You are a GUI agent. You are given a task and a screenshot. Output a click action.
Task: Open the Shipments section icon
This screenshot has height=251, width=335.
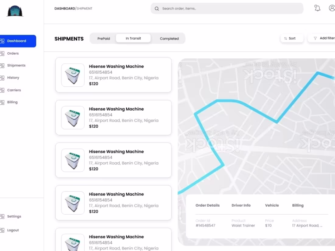point(3,65)
